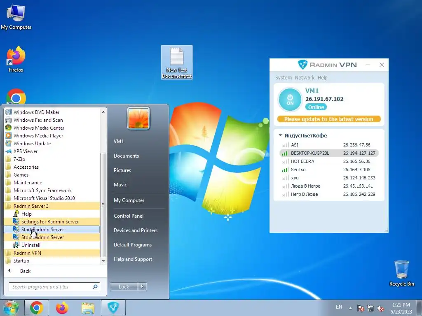422x316 pixels.
Task: Select Recycle Bin desktop icon
Action: pyautogui.click(x=401, y=273)
